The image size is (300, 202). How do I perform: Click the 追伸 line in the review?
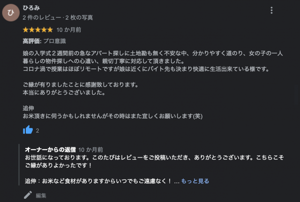click(28, 108)
